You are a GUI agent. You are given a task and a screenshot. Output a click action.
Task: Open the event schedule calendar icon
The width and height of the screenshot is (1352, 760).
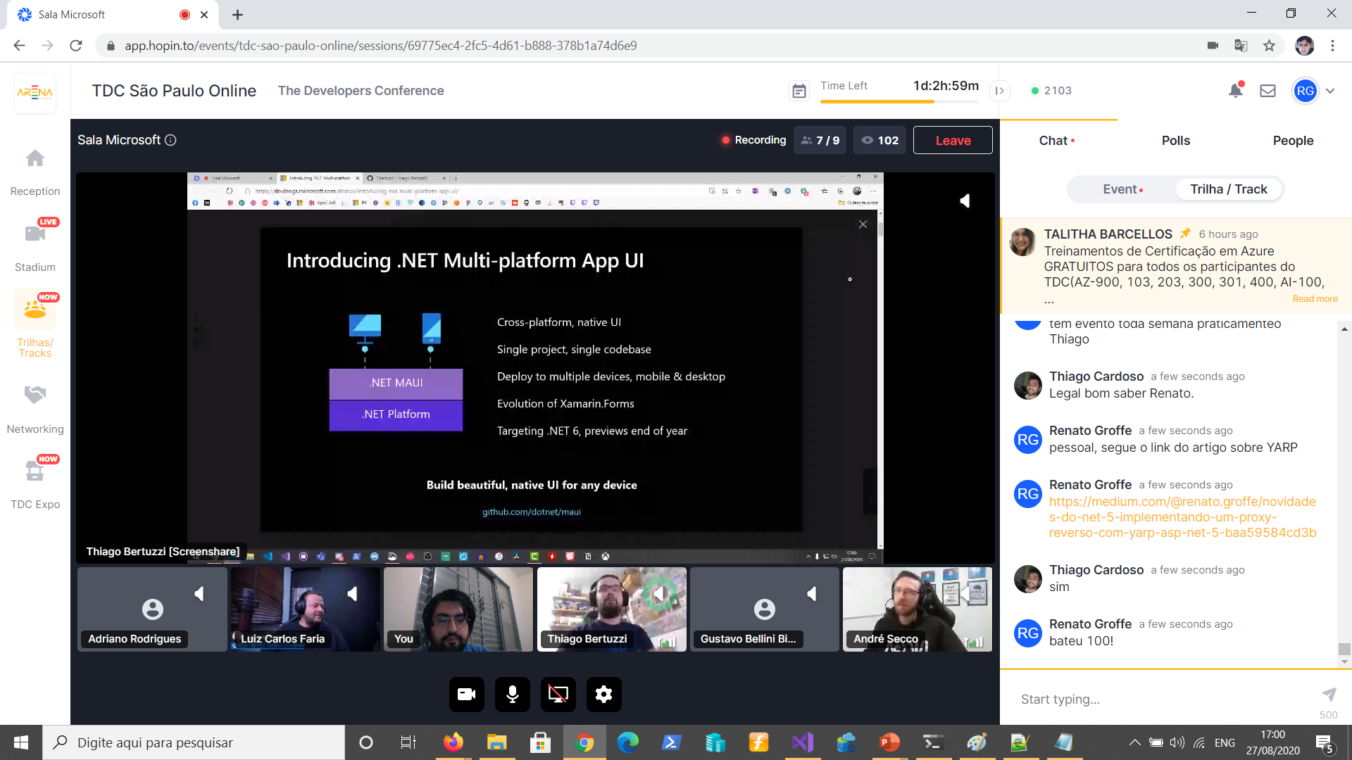click(x=799, y=91)
